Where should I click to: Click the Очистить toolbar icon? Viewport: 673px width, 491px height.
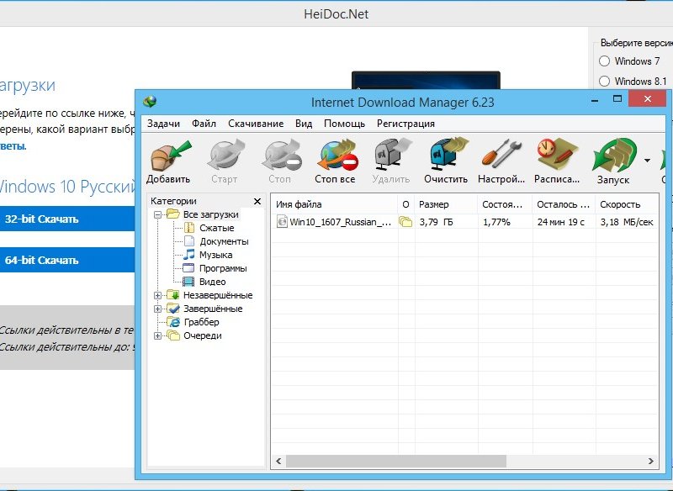pyautogui.click(x=448, y=156)
